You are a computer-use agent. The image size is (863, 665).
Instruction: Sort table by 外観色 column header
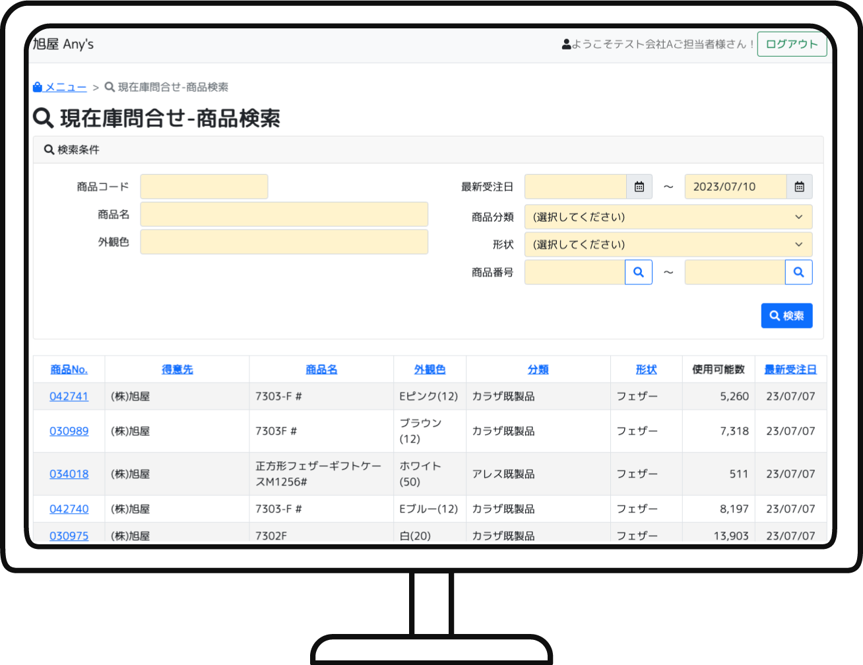point(430,369)
